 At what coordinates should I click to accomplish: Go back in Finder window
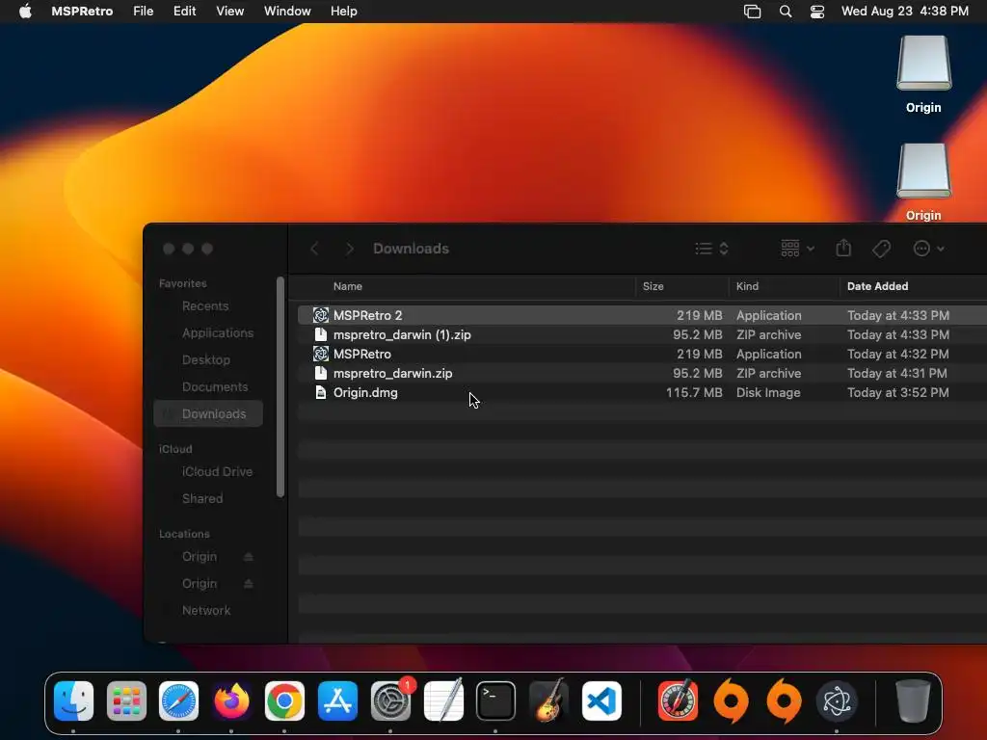(314, 249)
